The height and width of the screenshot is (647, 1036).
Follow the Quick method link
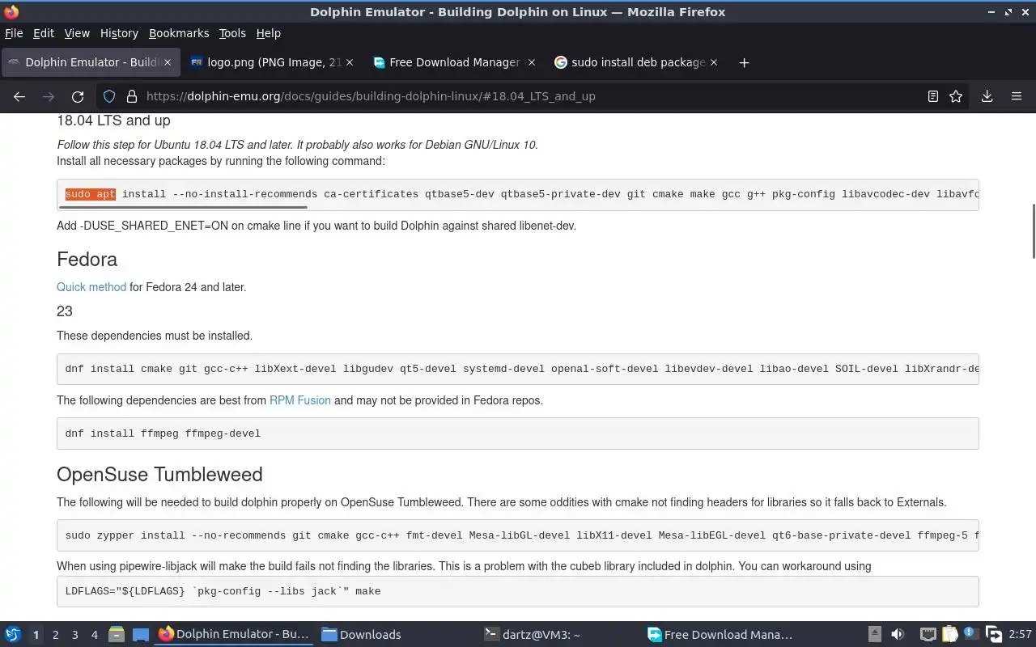point(91,287)
